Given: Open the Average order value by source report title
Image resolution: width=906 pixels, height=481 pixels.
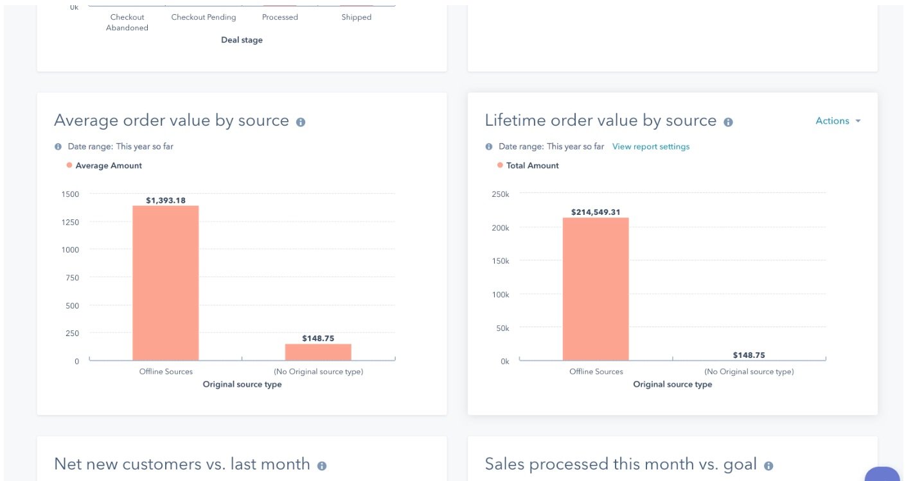Looking at the screenshot, I should [172, 121].
